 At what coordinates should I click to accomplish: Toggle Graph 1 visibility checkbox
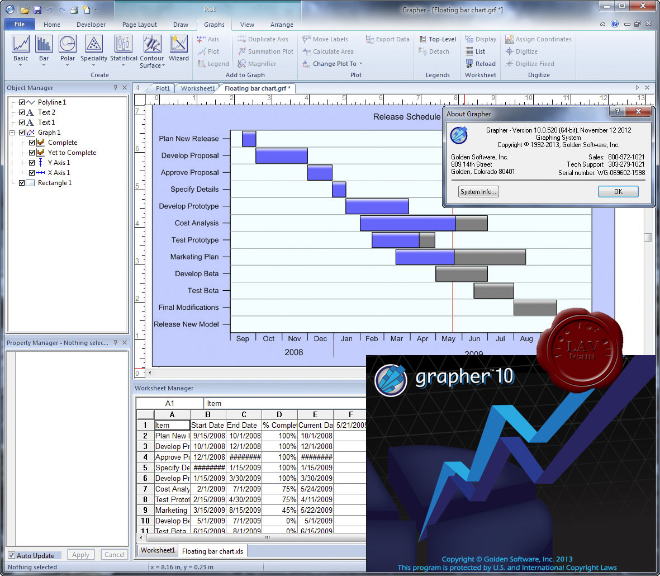(x=22, y=133)
